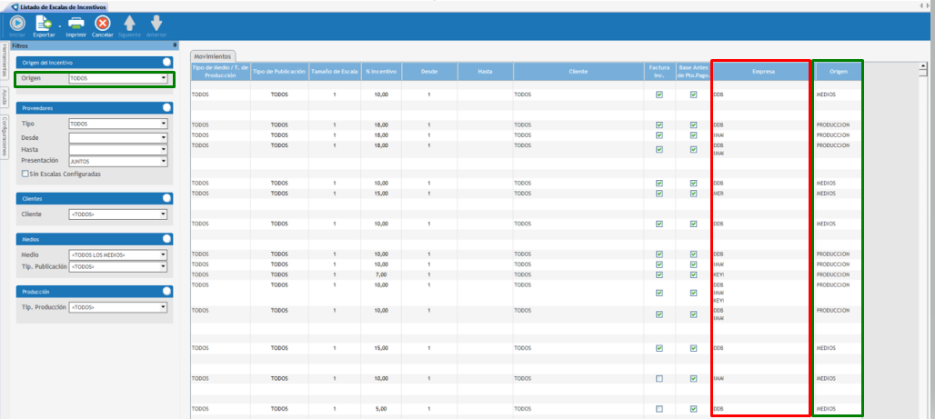Open the Herramientas side tab
The width and height of the screenshot is (935, 419).
(5, 59)
